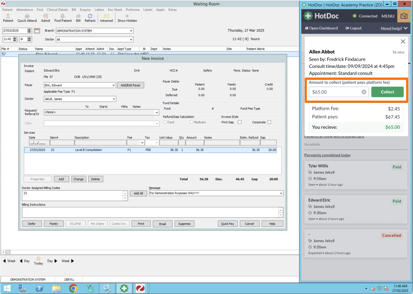Open the Request/Referral Dr dropdown
Image resolution: width=413 pixels, height=294 pixels.
tap(157, 112)
